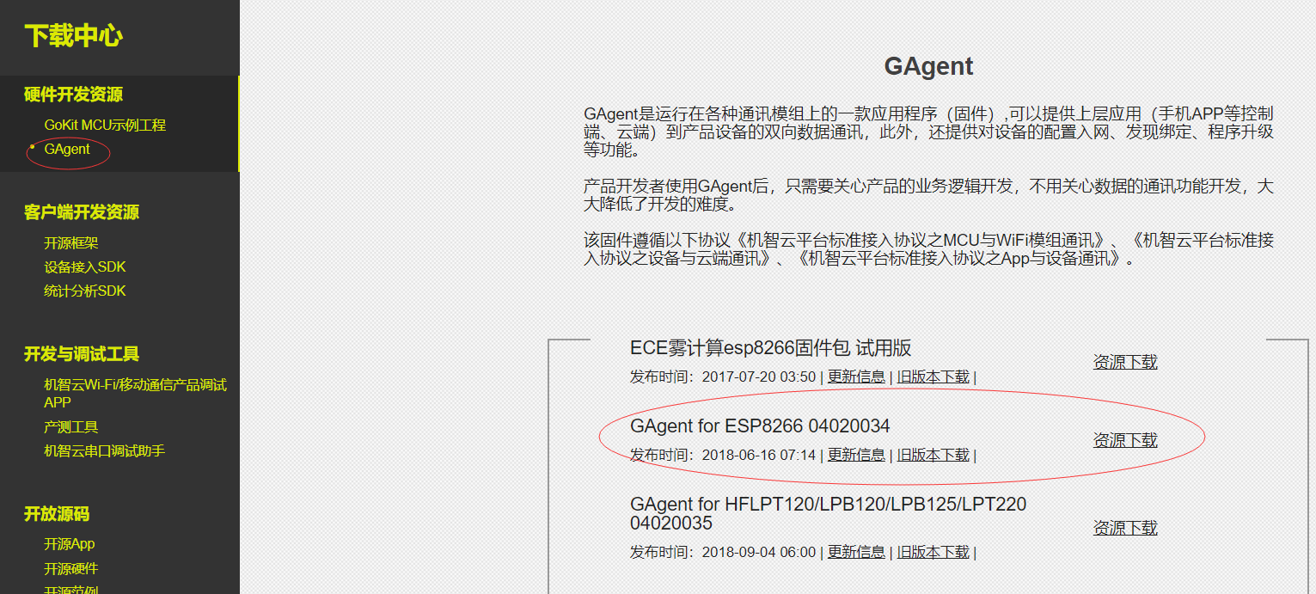
Task: Click release date 2018-06-16 07:14
Action: pyautogui.click(x=759, y=455)
